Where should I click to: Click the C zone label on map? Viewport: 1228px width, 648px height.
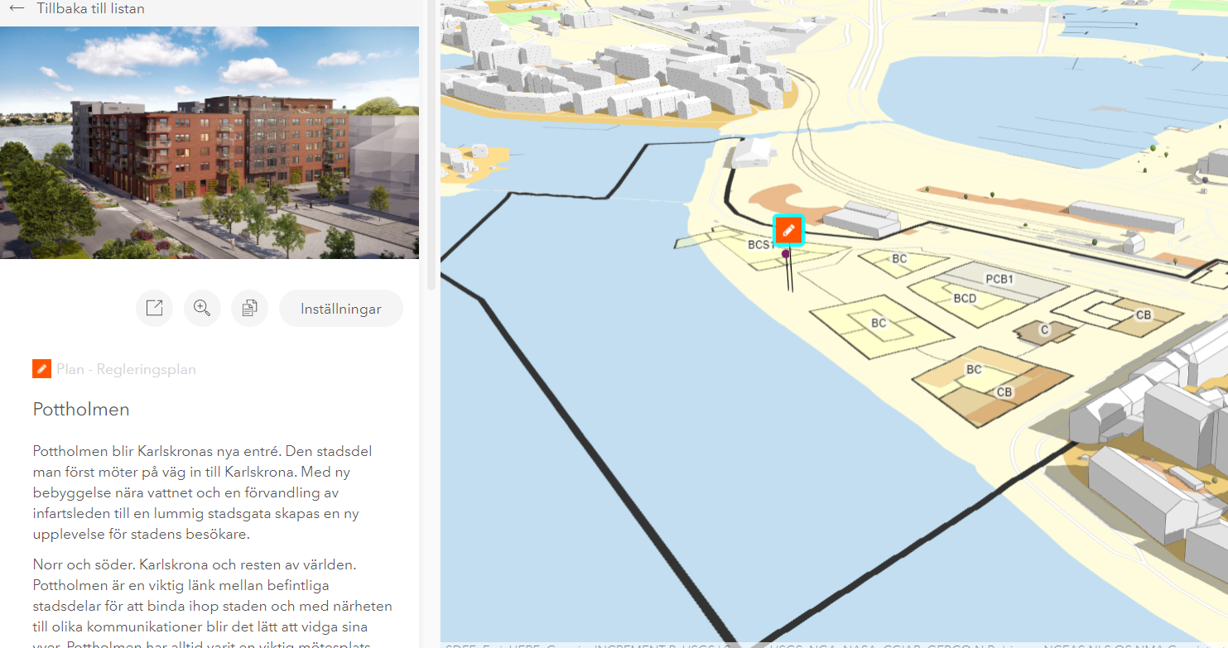click(1044, 329)
